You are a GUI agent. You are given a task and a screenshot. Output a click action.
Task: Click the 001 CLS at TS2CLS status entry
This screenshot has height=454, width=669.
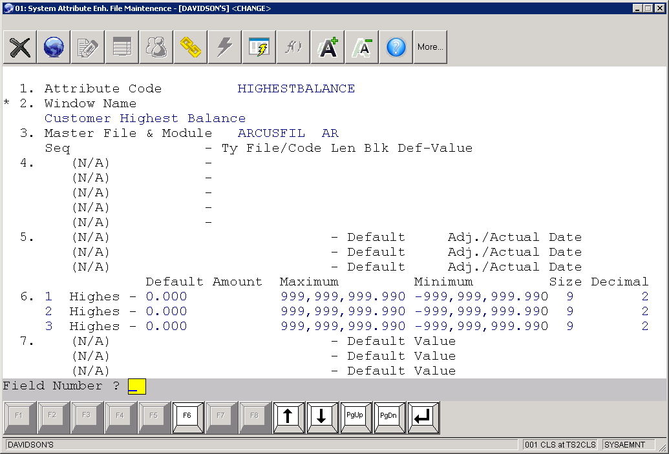[560, 445]
